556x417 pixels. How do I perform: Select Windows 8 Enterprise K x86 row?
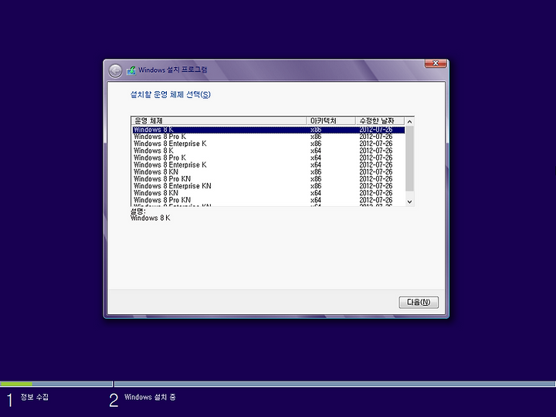click(269, 144)
